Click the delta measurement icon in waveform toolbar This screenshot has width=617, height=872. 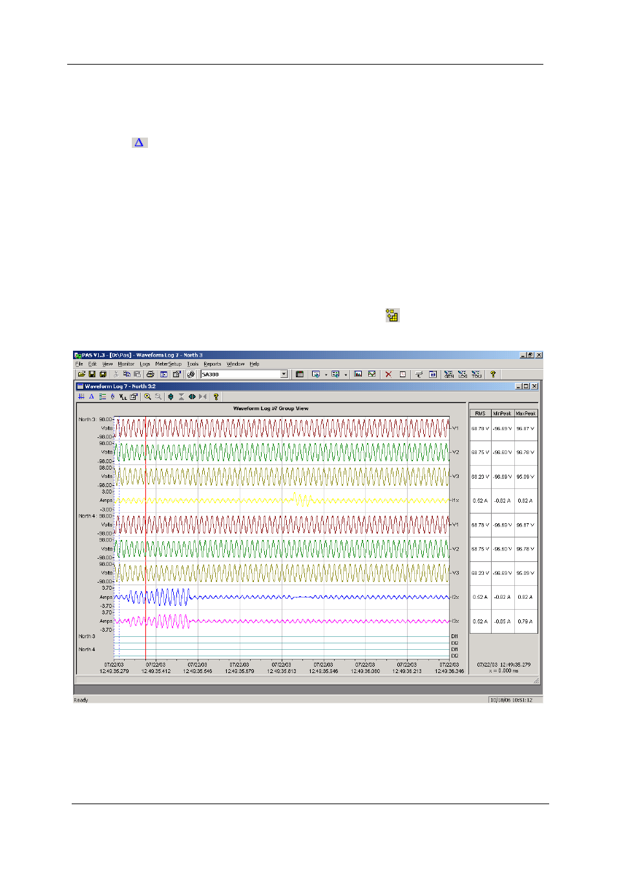(x=91, y=397)
